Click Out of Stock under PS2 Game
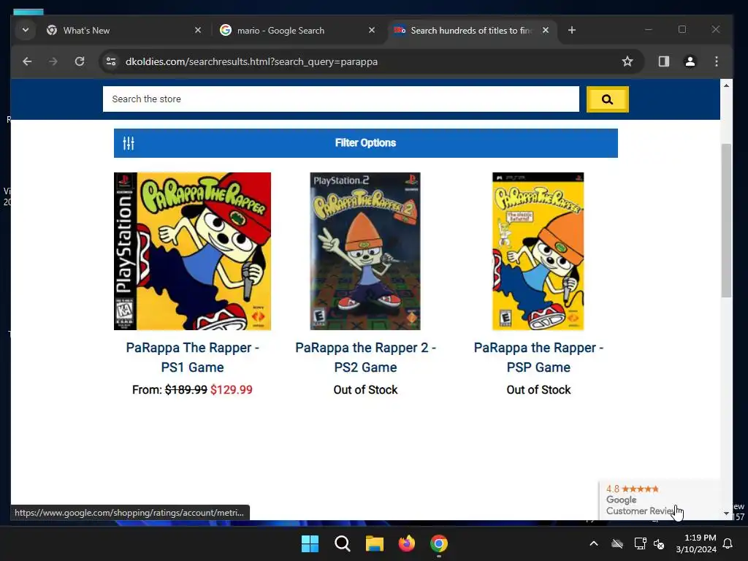748x561 pixels. coord(365,390)
